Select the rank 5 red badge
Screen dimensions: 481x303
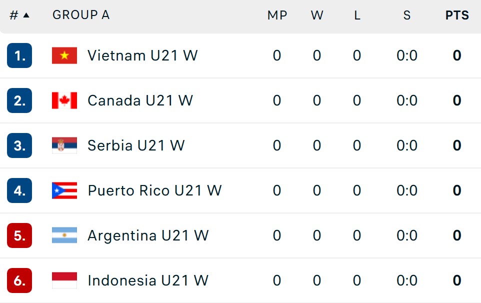19,235
